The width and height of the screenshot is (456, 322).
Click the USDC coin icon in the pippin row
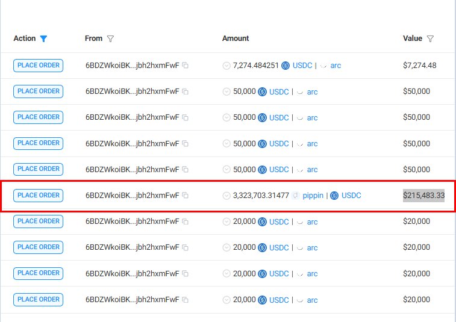pos(334,196)
